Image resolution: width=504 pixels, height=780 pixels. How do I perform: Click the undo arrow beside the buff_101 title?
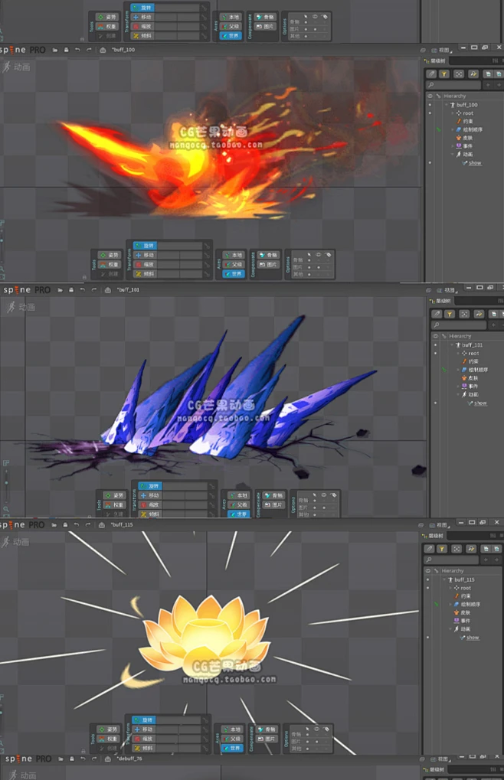[x=79, y=290]
